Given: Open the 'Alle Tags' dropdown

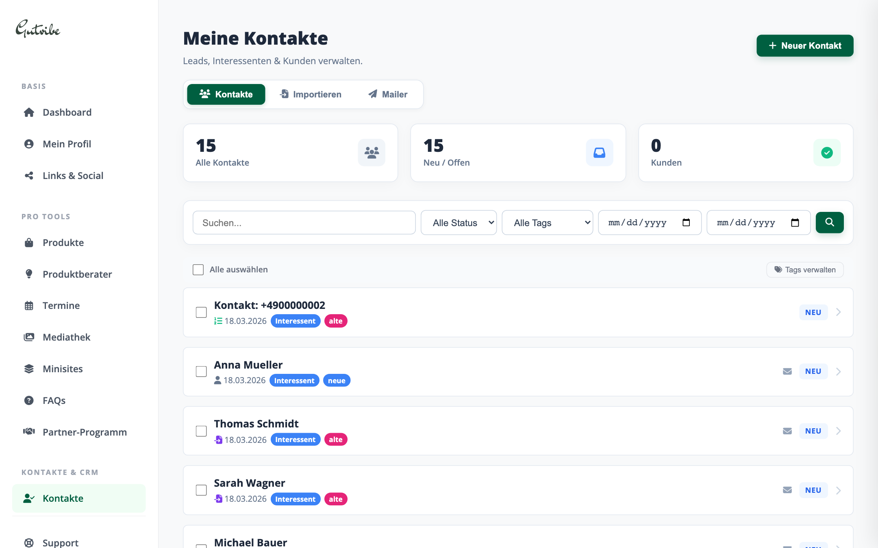Looking at the screenshot, I should pyautogui.click(x=547, y=222).
